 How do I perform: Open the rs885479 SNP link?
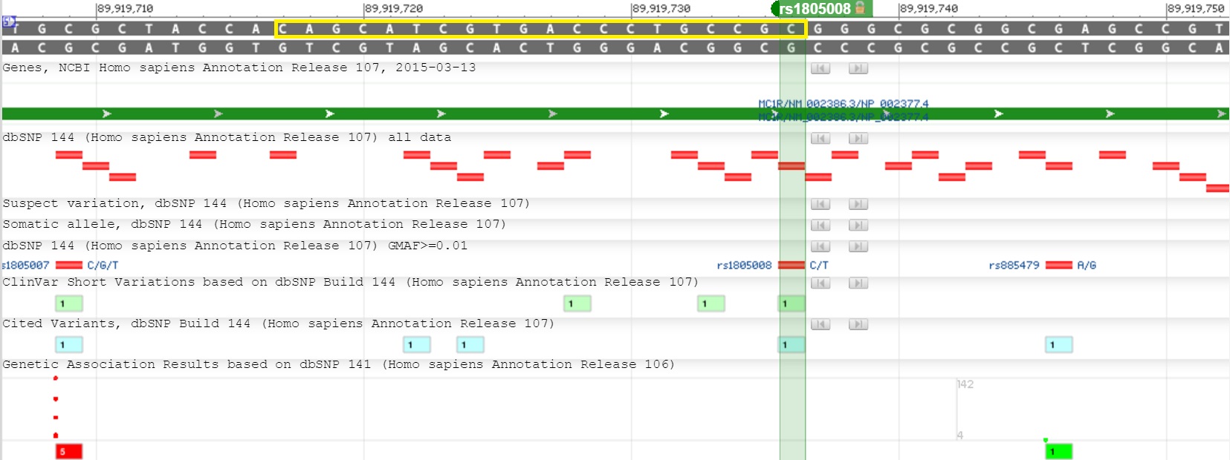point(1014,266)
